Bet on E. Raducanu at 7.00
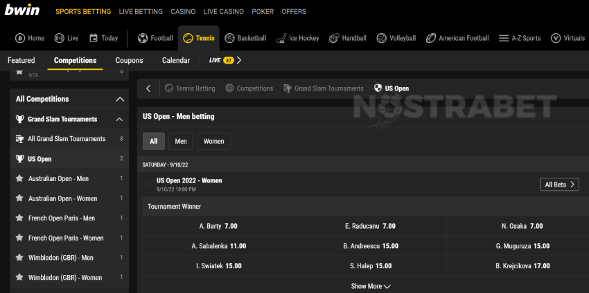This screenshot has width=589, height=293. (371, 226)
